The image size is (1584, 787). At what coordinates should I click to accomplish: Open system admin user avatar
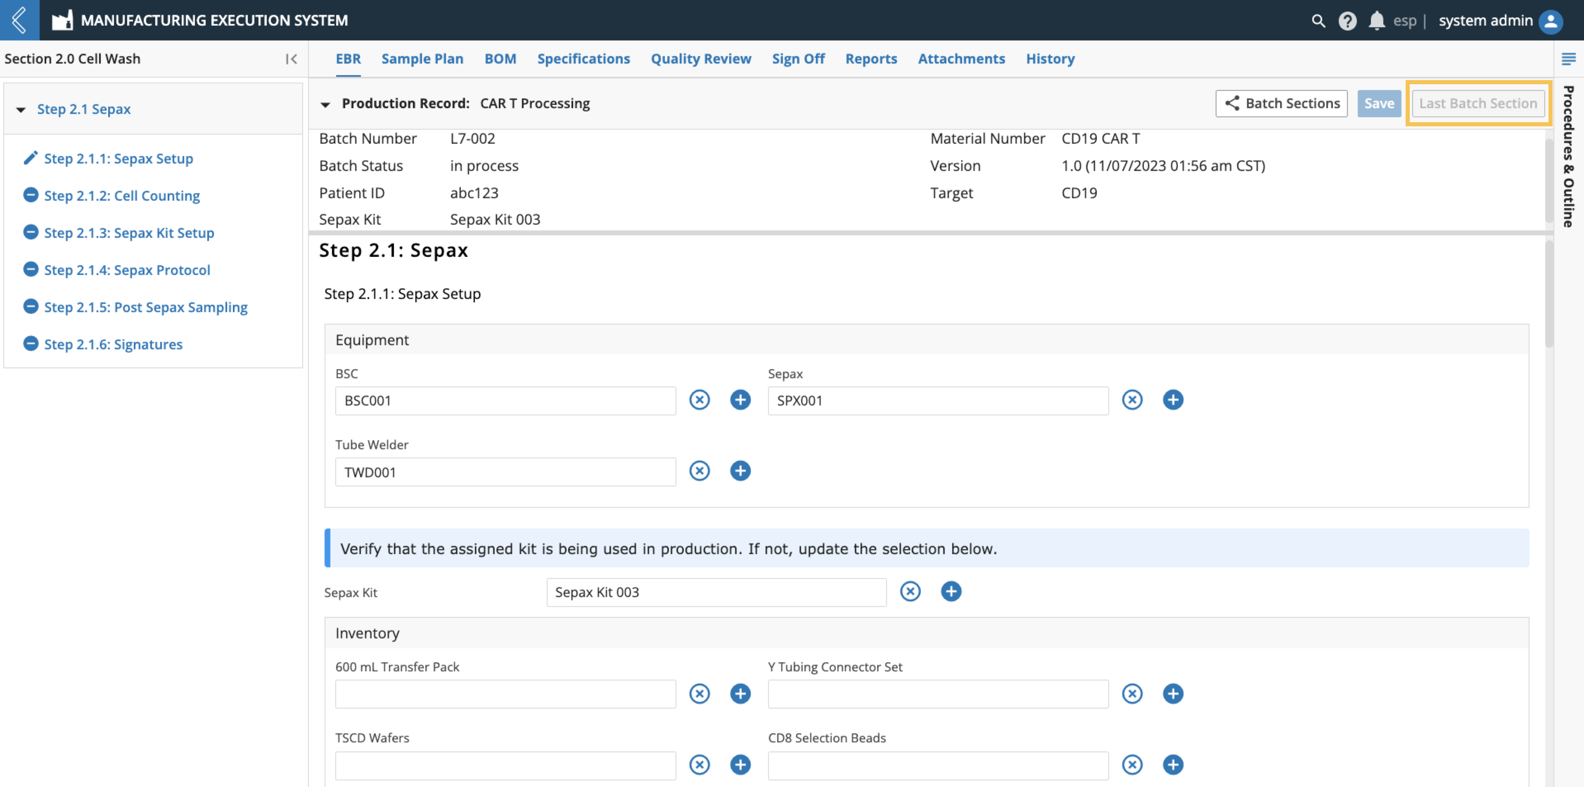click(x=1551, y=21)
